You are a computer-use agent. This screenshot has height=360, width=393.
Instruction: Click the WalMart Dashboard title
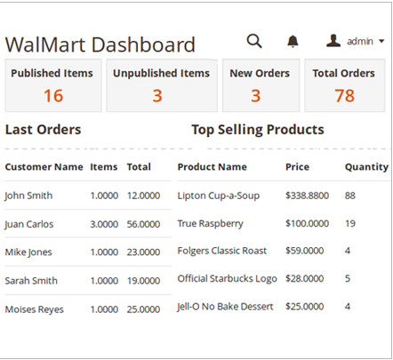[100, 44]
